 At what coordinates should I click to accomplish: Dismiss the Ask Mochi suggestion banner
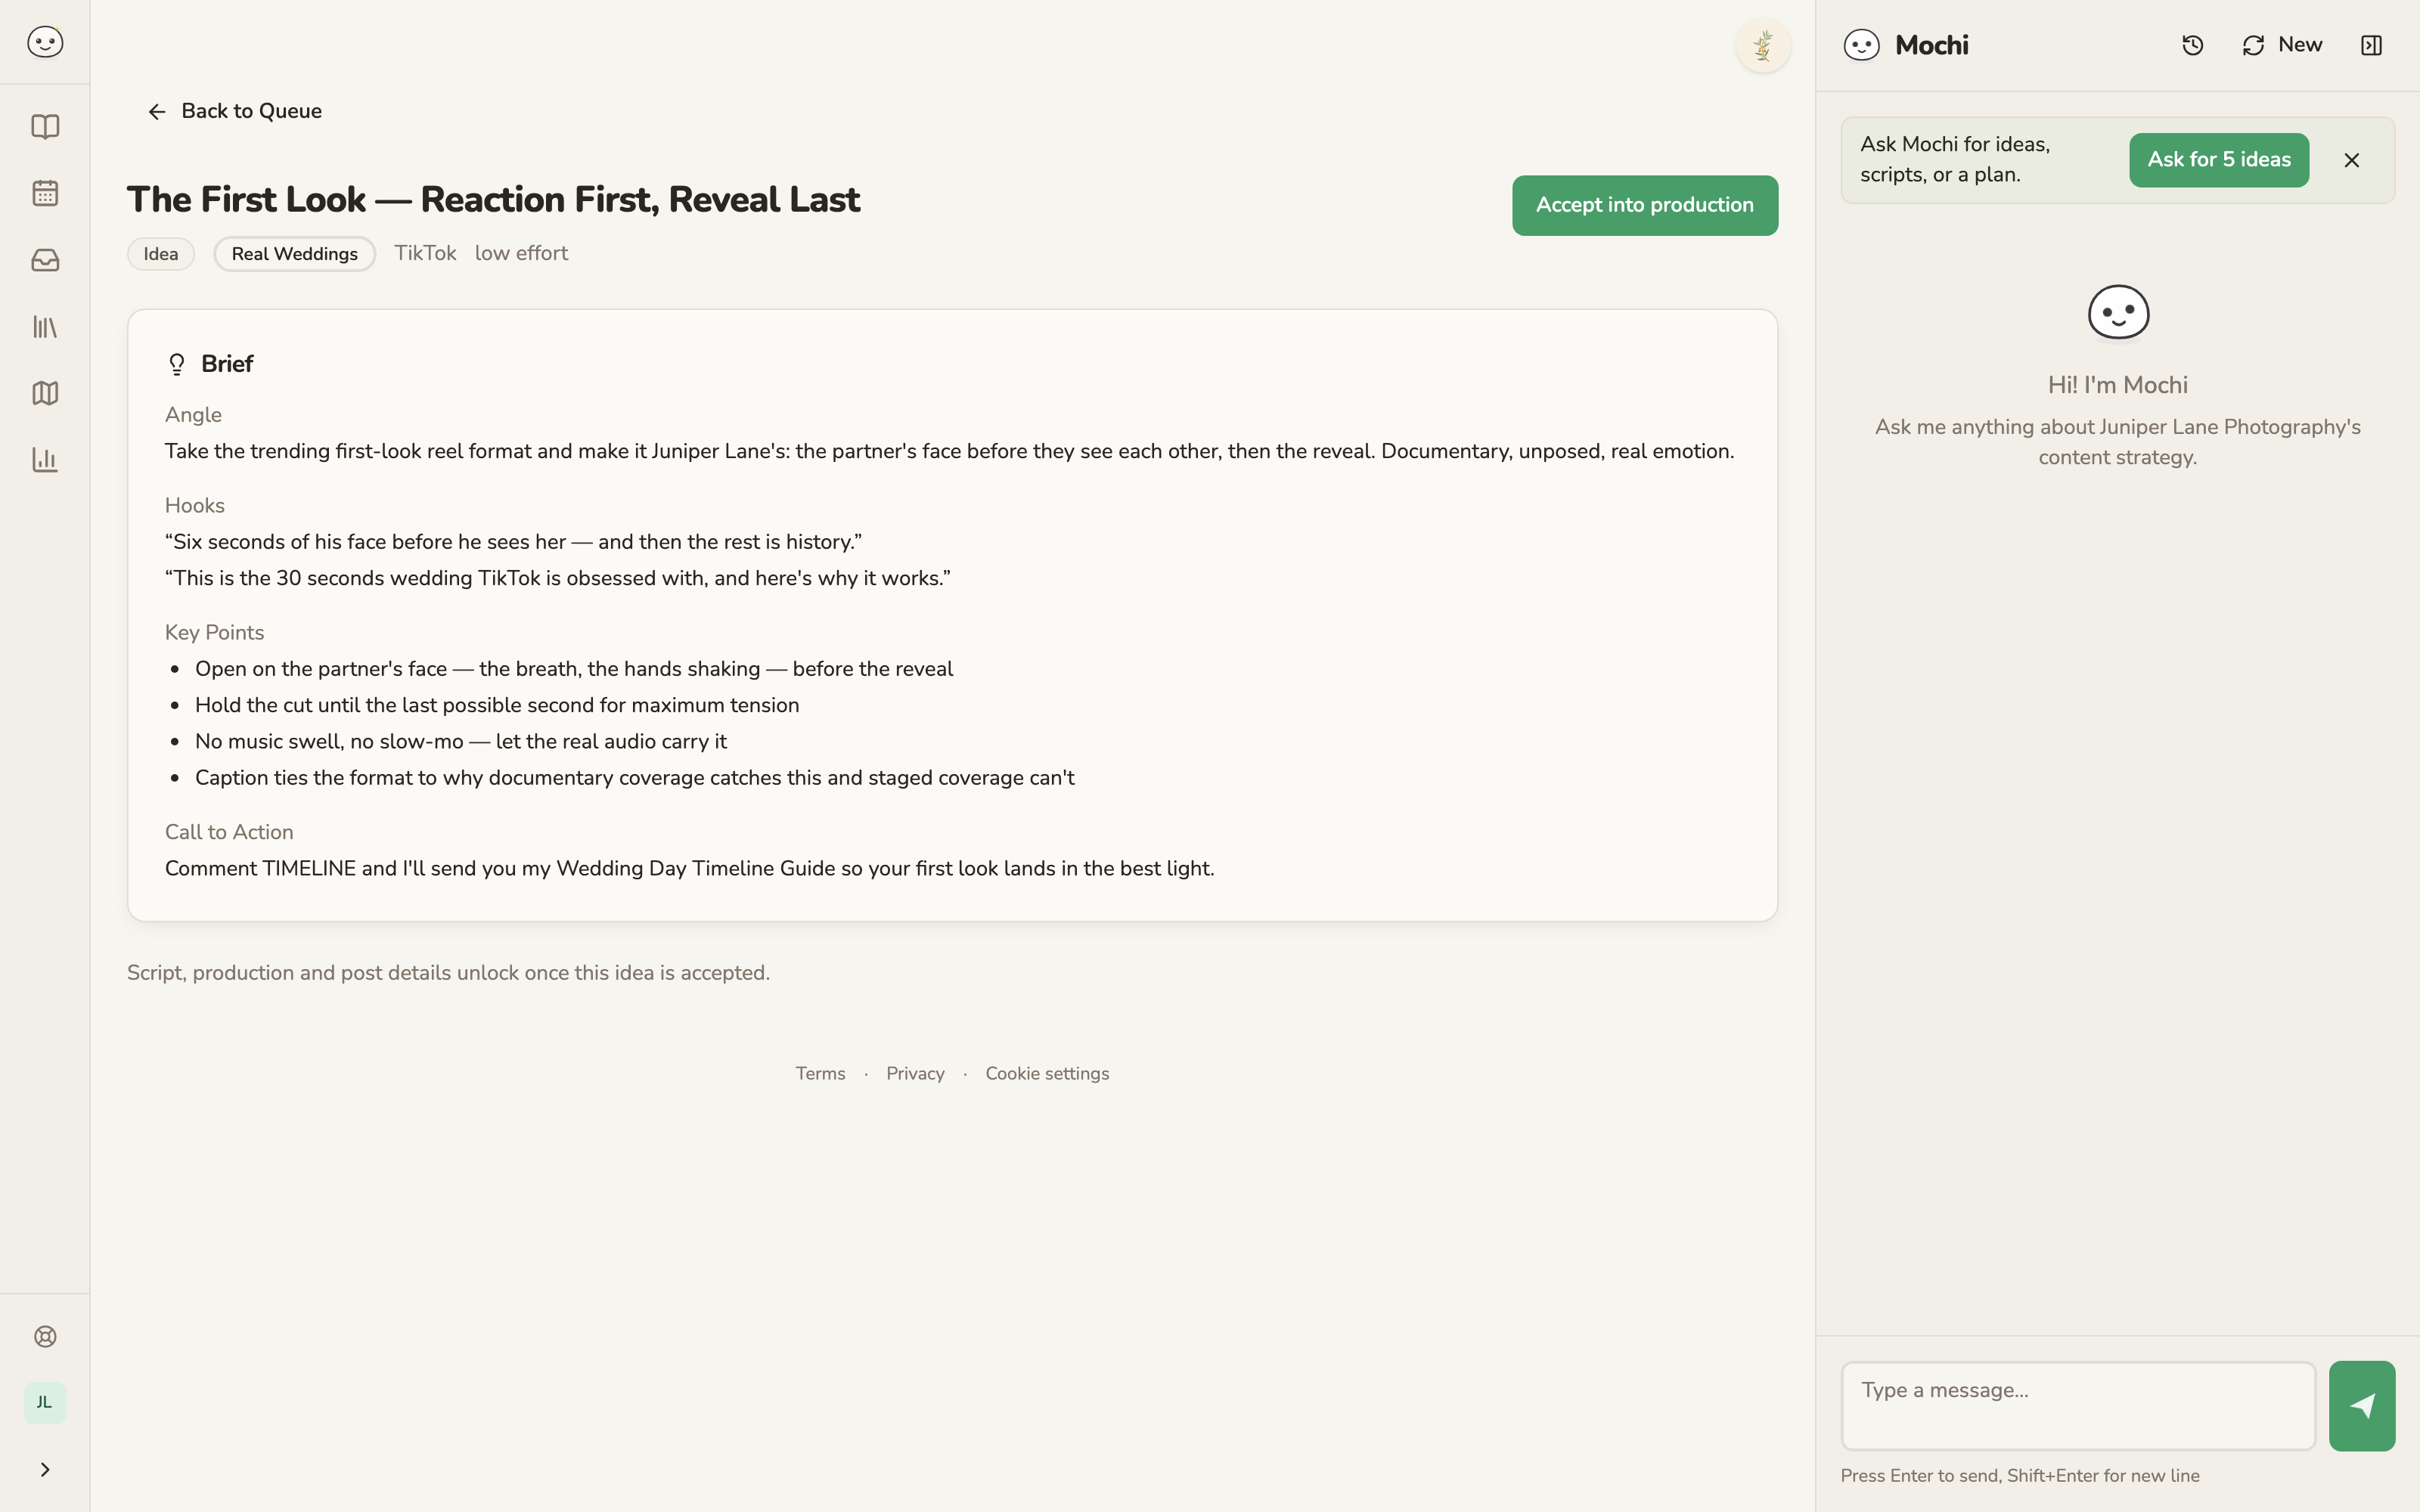point(2351,160)
